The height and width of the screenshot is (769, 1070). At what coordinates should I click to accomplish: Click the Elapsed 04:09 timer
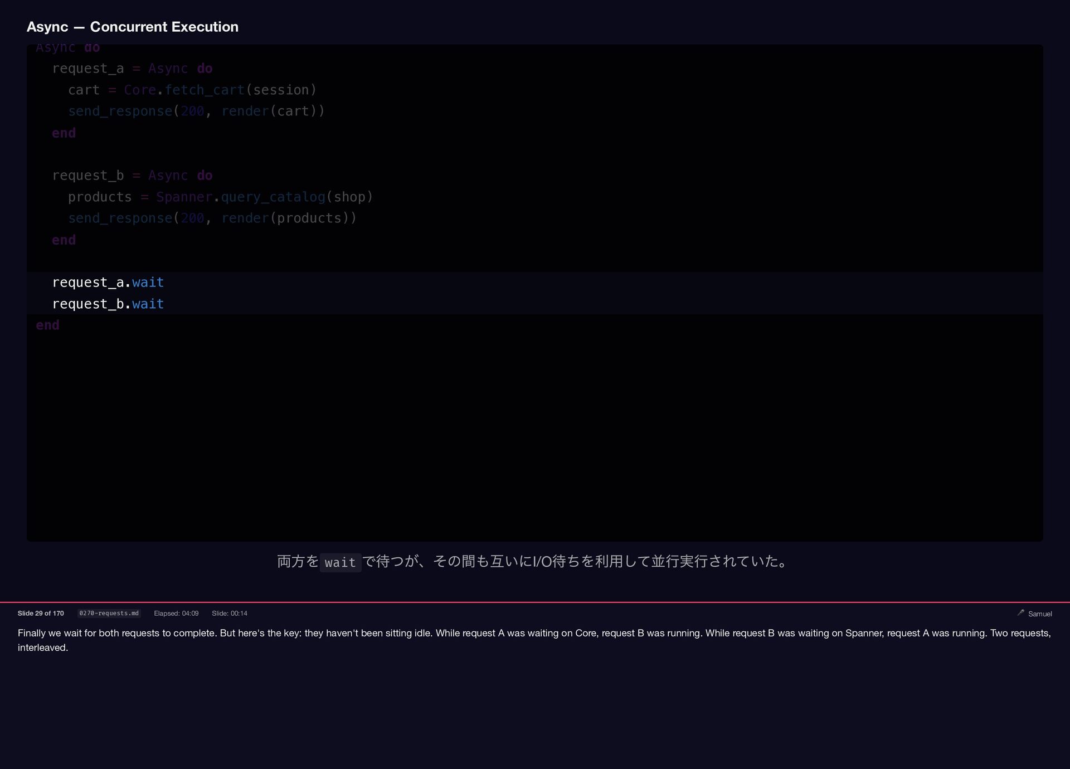[x=176, y=613]
